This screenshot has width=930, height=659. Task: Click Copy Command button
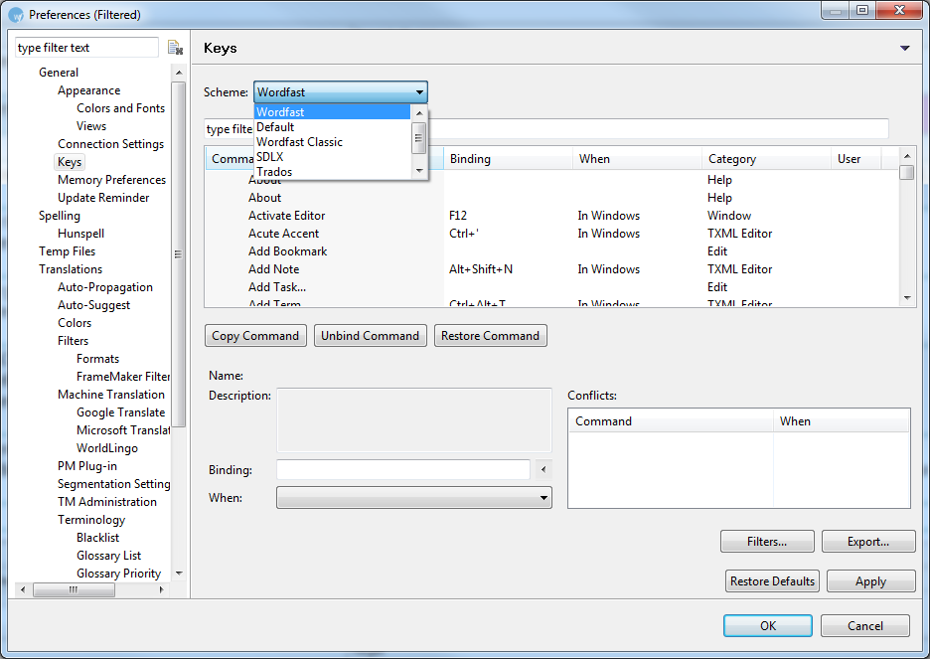pyautogui.click(x=255, y=336)
